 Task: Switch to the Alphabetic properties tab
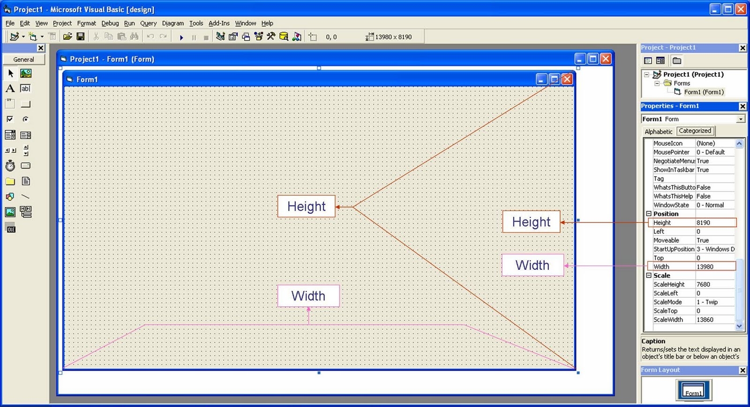pos(658,132)
